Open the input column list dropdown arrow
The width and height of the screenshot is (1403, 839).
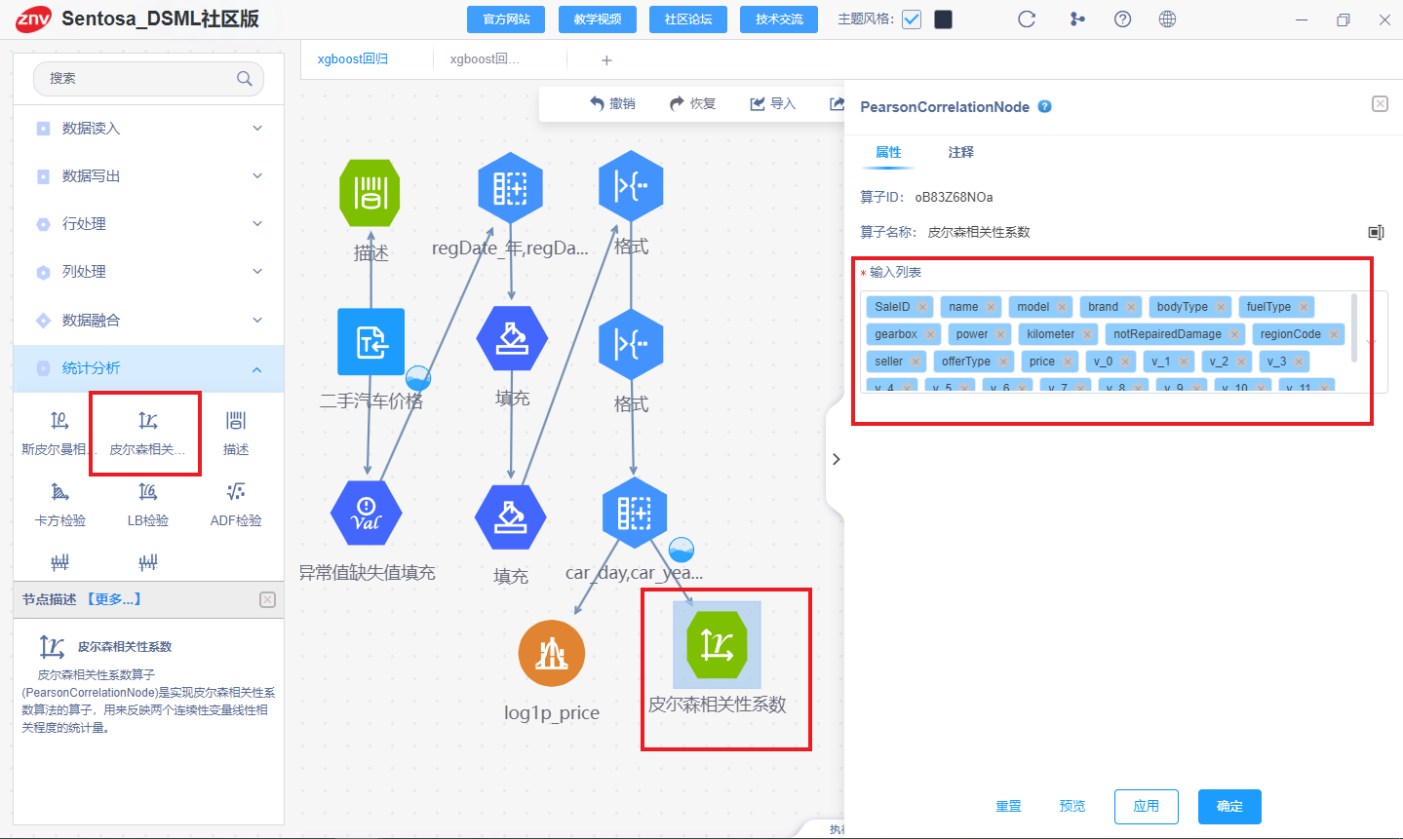(1373, 342)
